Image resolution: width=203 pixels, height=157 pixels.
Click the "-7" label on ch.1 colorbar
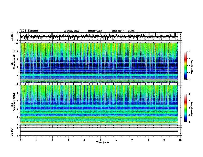[x=189, y=80]
